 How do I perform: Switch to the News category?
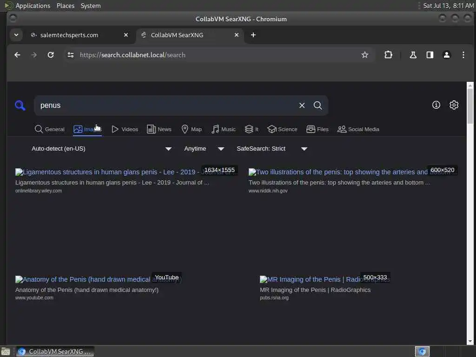coord(159,129)
